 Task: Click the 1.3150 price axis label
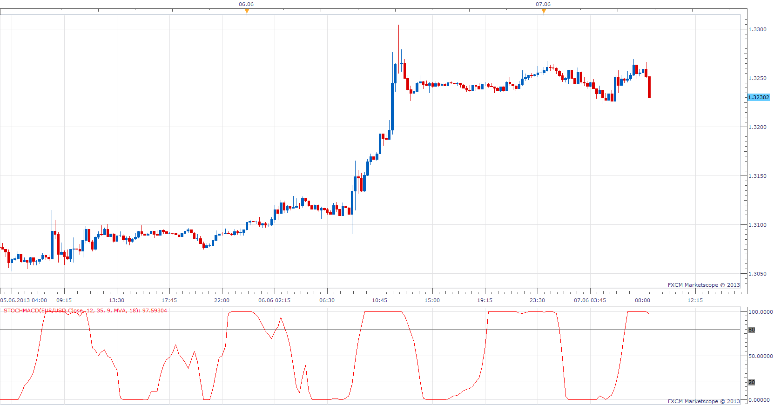757,176
